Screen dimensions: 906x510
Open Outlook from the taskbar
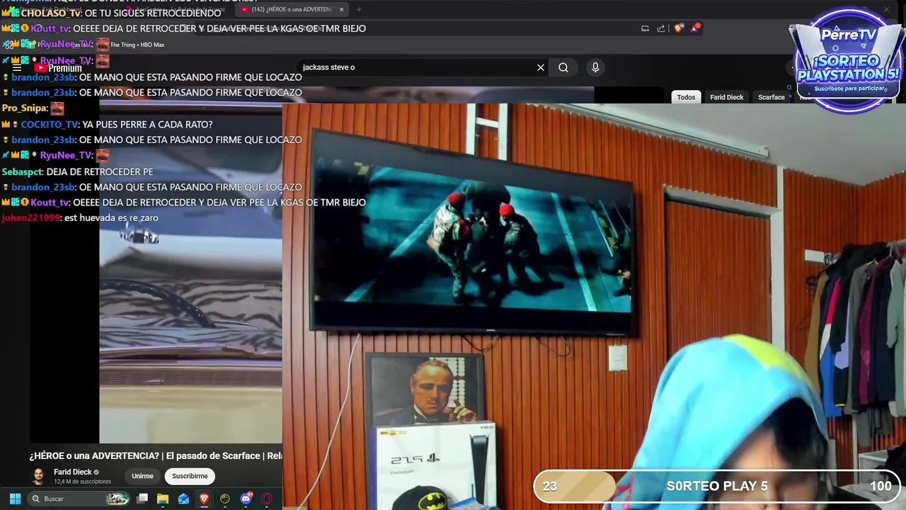pos(183,499)
